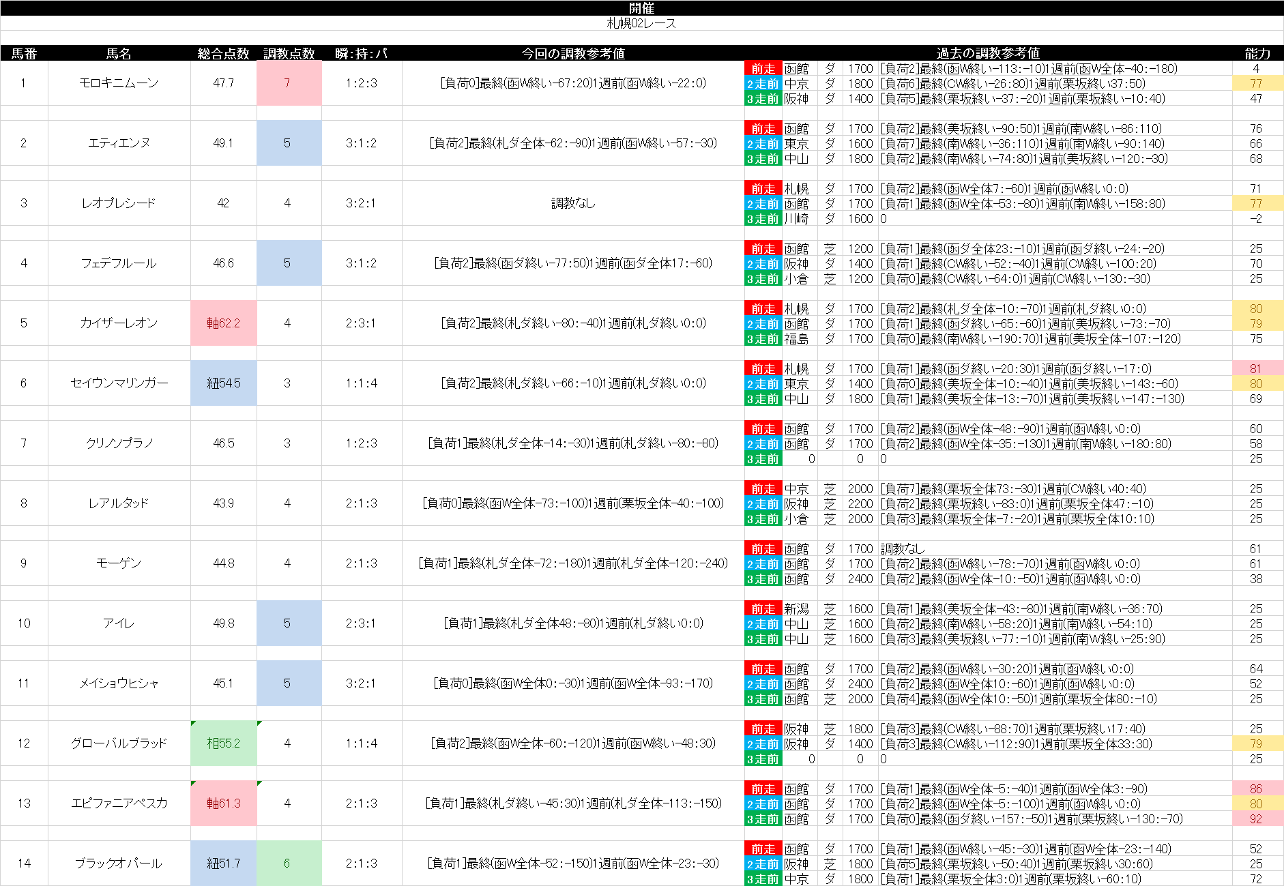Select the blue 紐54.5 score cell

coord(223,383)
